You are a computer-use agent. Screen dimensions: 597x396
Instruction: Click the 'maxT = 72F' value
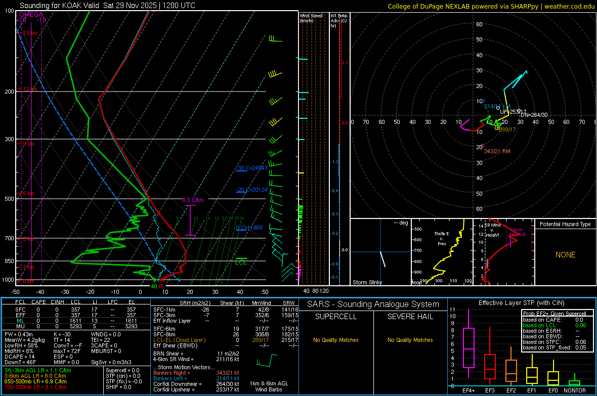[x=67, y=351]
